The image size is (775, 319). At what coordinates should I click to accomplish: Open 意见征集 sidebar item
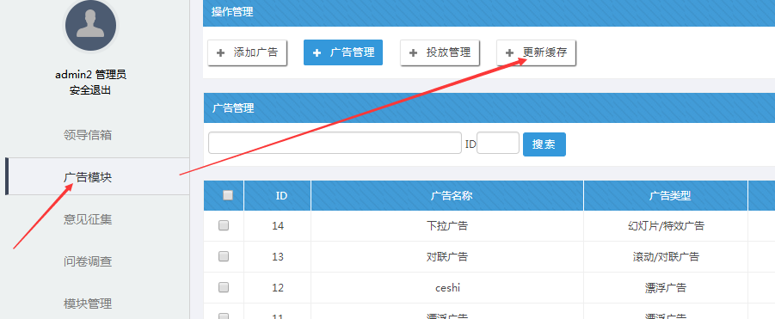pos(88,219)
